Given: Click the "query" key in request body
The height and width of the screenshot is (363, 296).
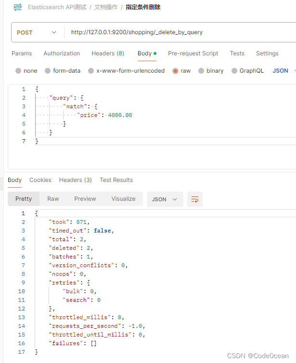Looking at the screenshot, I should coord(61,98).
